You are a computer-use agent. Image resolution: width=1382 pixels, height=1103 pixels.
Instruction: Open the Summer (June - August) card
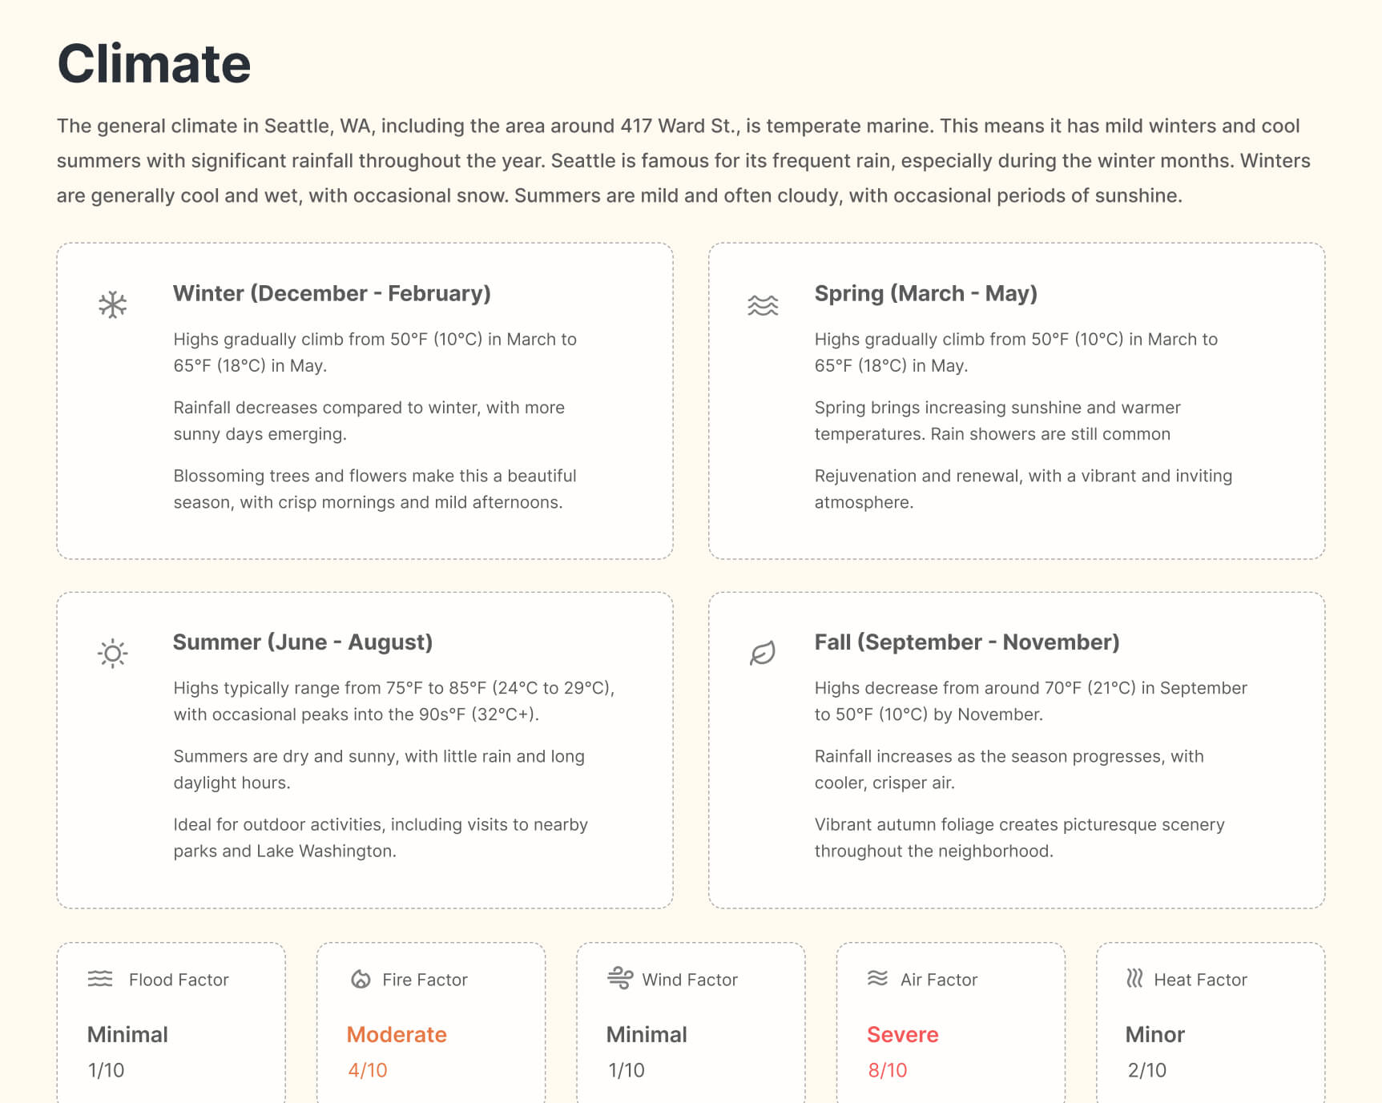pyautogui.click(x=302, y=642)
